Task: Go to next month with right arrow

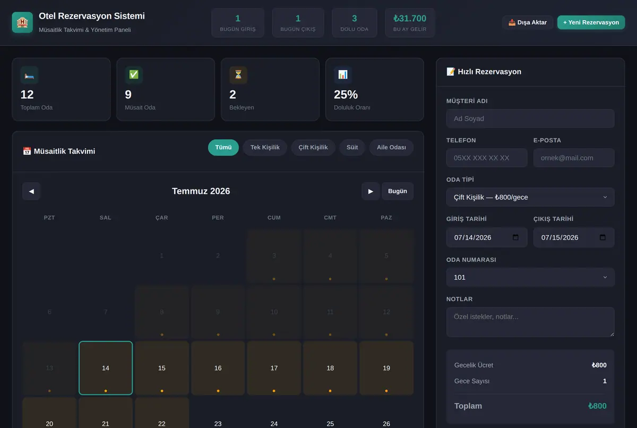Action: tap(371, 191)
